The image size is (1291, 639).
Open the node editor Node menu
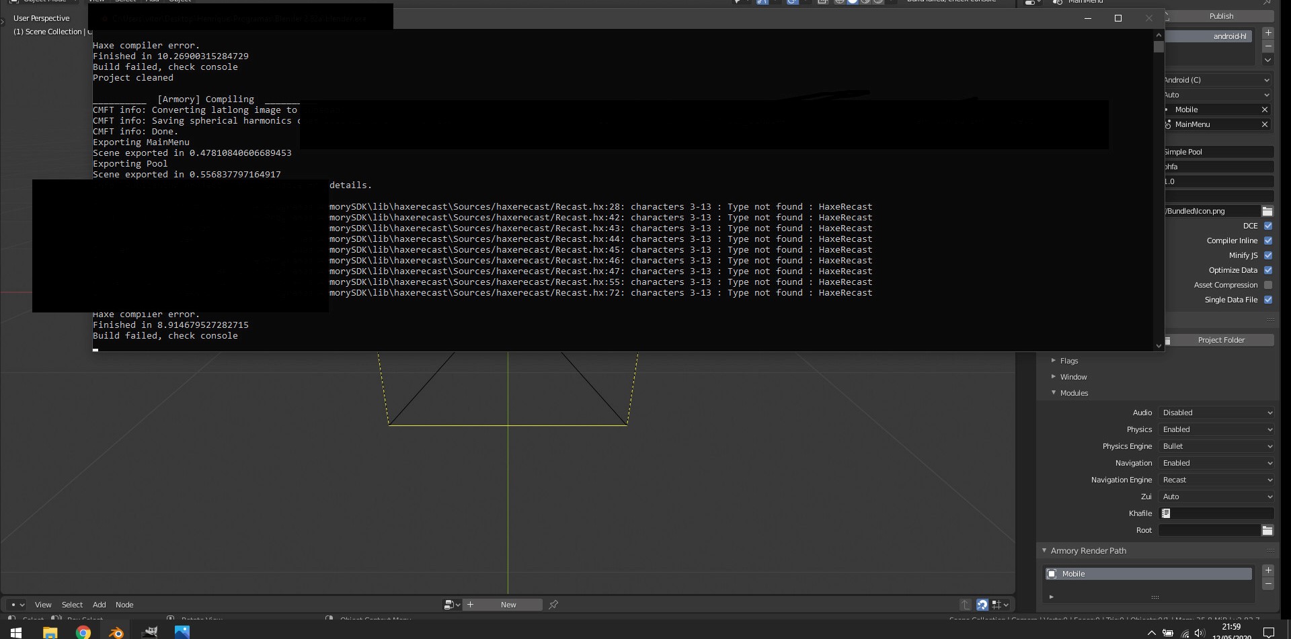click(124, 605)
